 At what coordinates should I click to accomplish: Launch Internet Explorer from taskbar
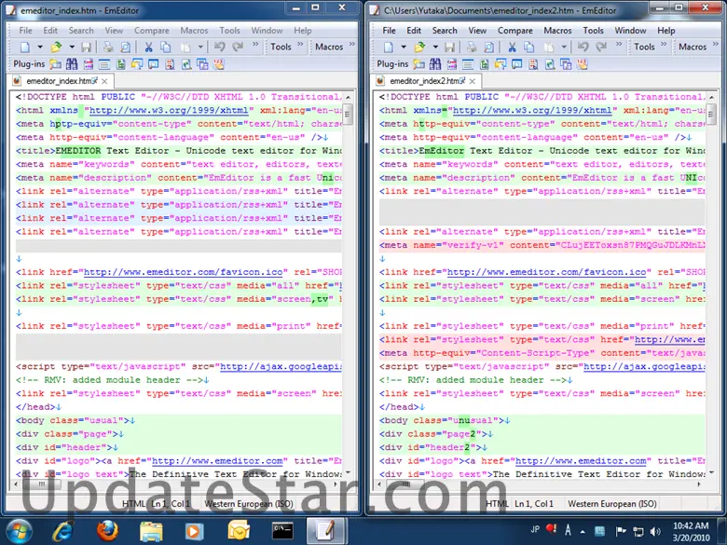pyautogui.click(x=63, y=531)
